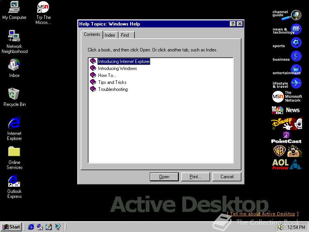The image size is (309, 232).
Task: Switch to the Contents tab
Action: 92,34
